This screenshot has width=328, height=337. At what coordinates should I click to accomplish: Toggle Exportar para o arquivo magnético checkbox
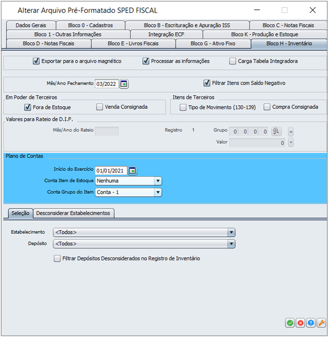(x=36, y=61)
